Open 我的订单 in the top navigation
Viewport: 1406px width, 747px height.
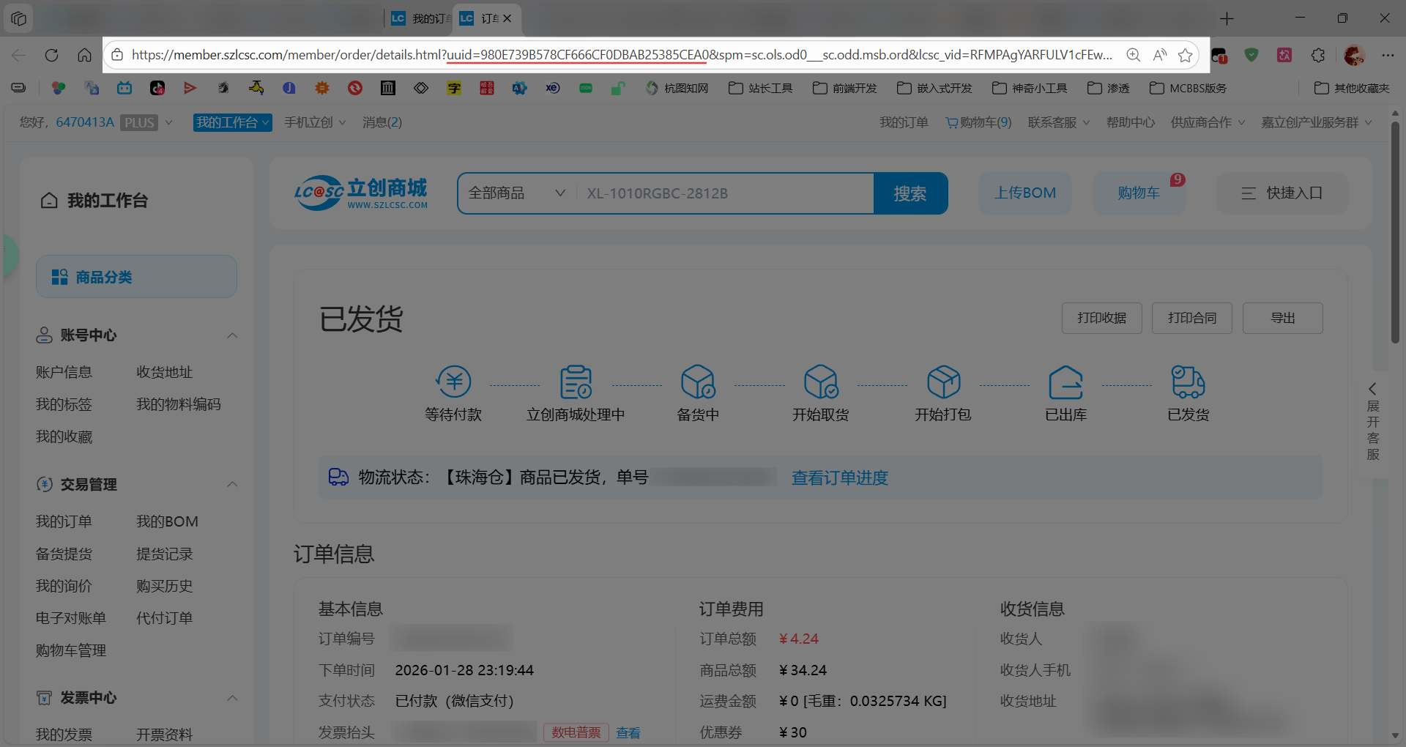[904, 122]
